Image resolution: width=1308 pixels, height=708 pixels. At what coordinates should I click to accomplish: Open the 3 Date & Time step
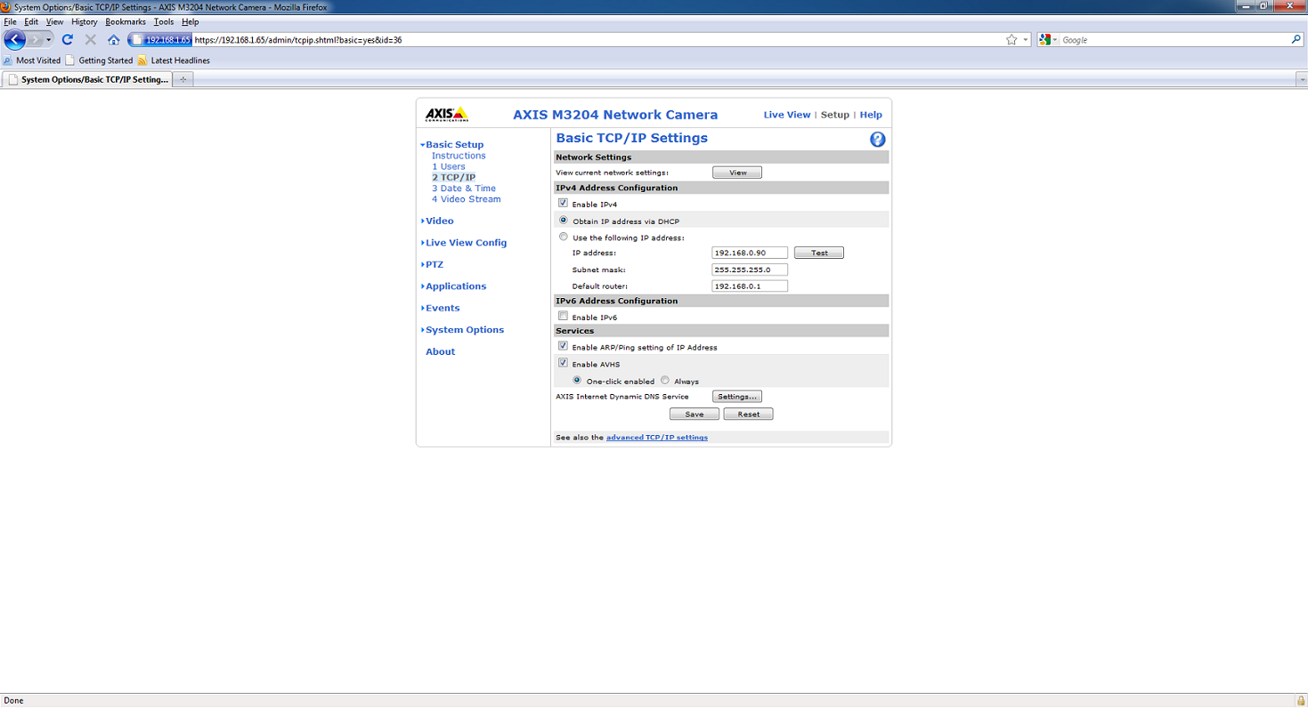pyautogui.click(x=464, y=189)
